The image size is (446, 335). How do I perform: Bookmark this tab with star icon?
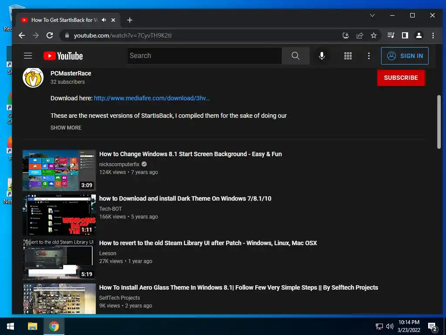373,35
